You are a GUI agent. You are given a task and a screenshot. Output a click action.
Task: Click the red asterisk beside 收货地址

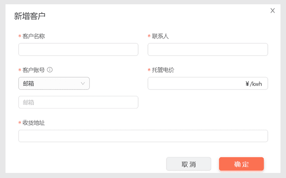click(19, 123)
